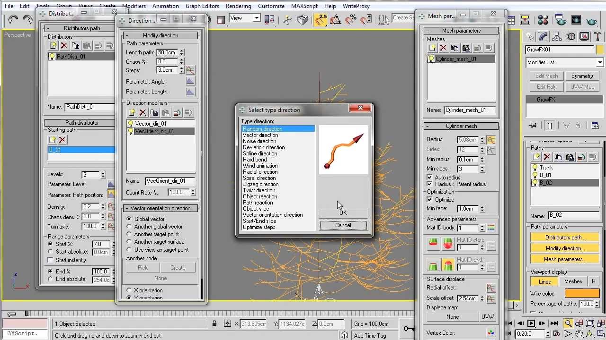The width and height of the screenshot is (606, 340).
Task: Toggle Angle Snap in main toolbar
Action: click(336, 20)
